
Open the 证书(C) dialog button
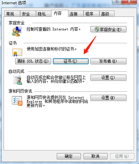click(x=71, y=61)
